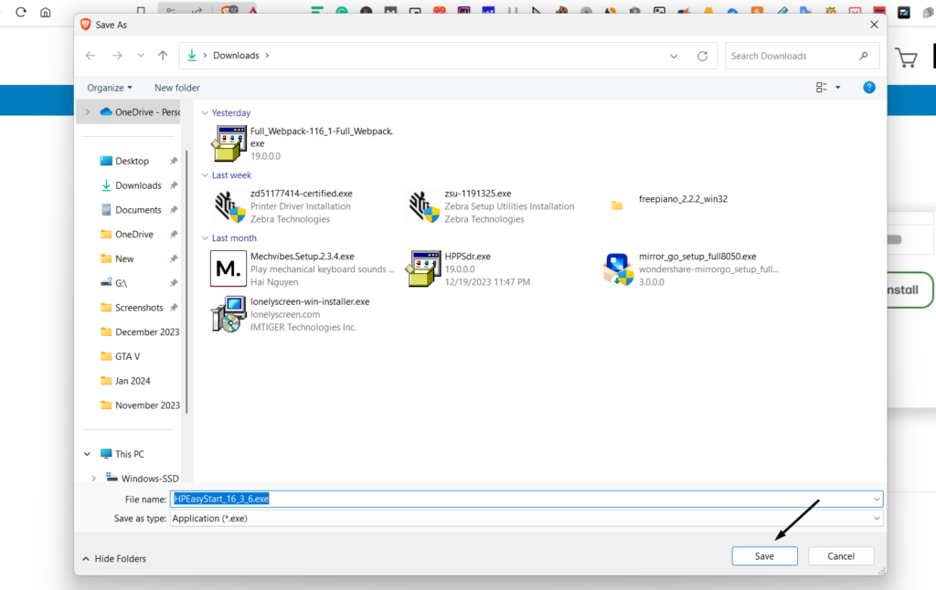Click the help question mark icon
The width and height of the screenshot is (936, 590).
pyautogui.click(x=869, y=88)
